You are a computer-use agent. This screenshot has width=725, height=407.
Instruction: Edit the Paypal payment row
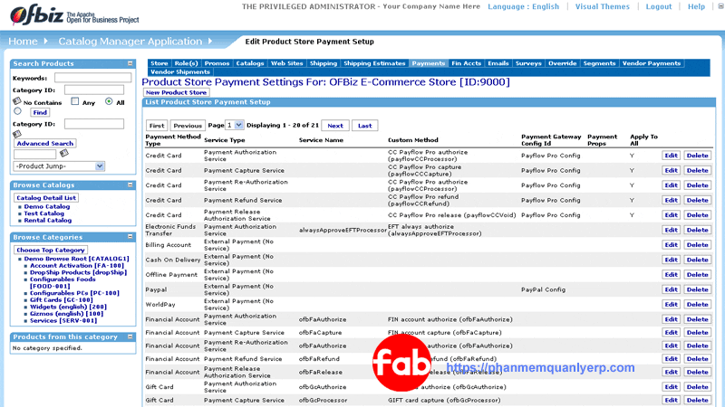[x=671, y=289]
